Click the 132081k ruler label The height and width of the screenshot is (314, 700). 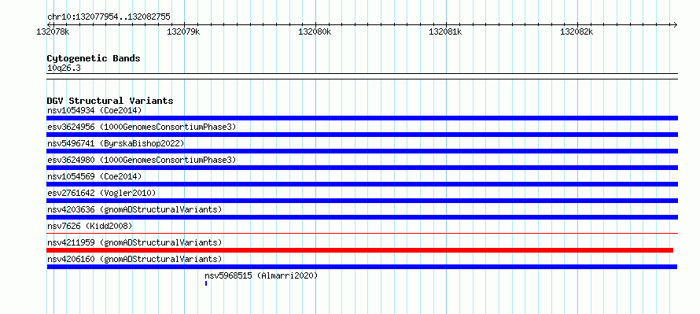[x=445, y=31]
